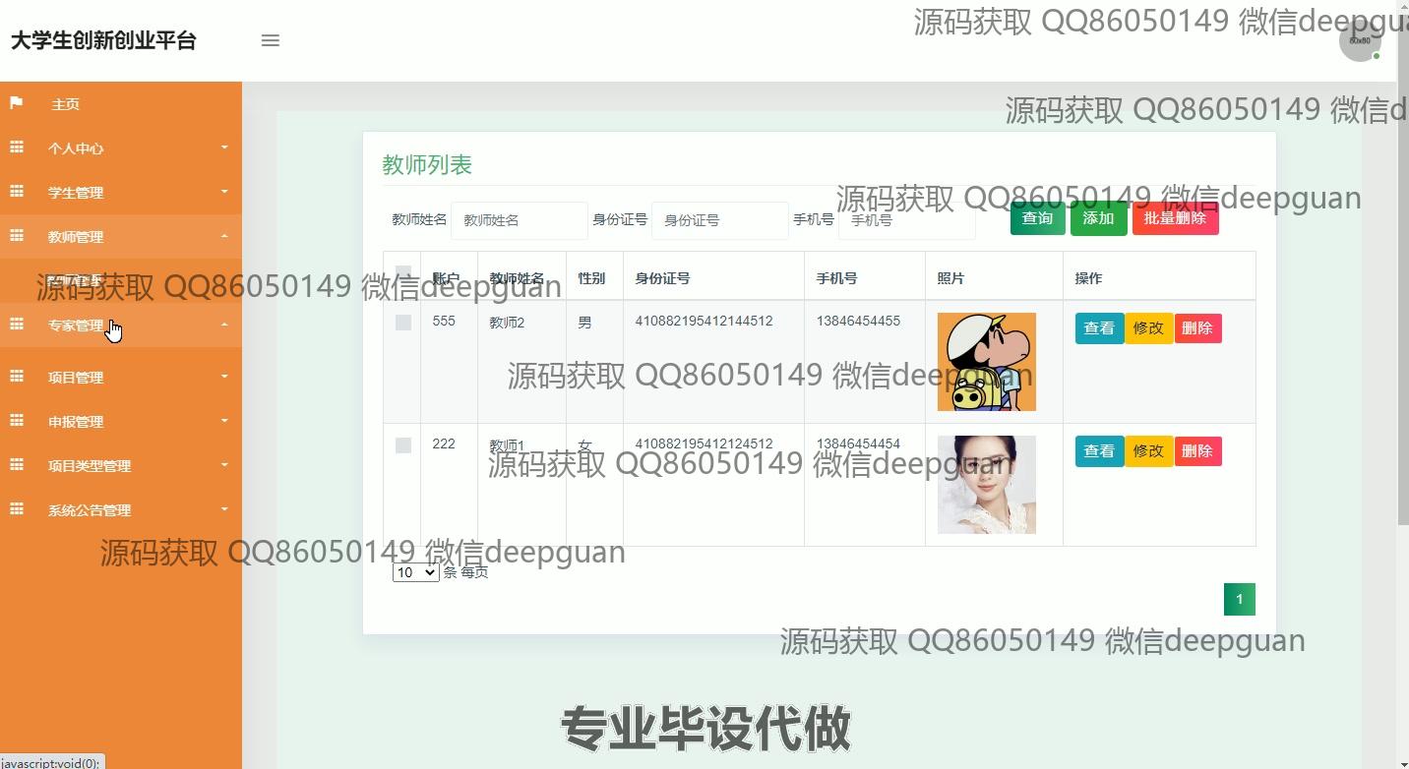The height and width of the screenshot is (769, 1409).
Task: Click the hamburger menu toggle icon
Action: point(270,40)
